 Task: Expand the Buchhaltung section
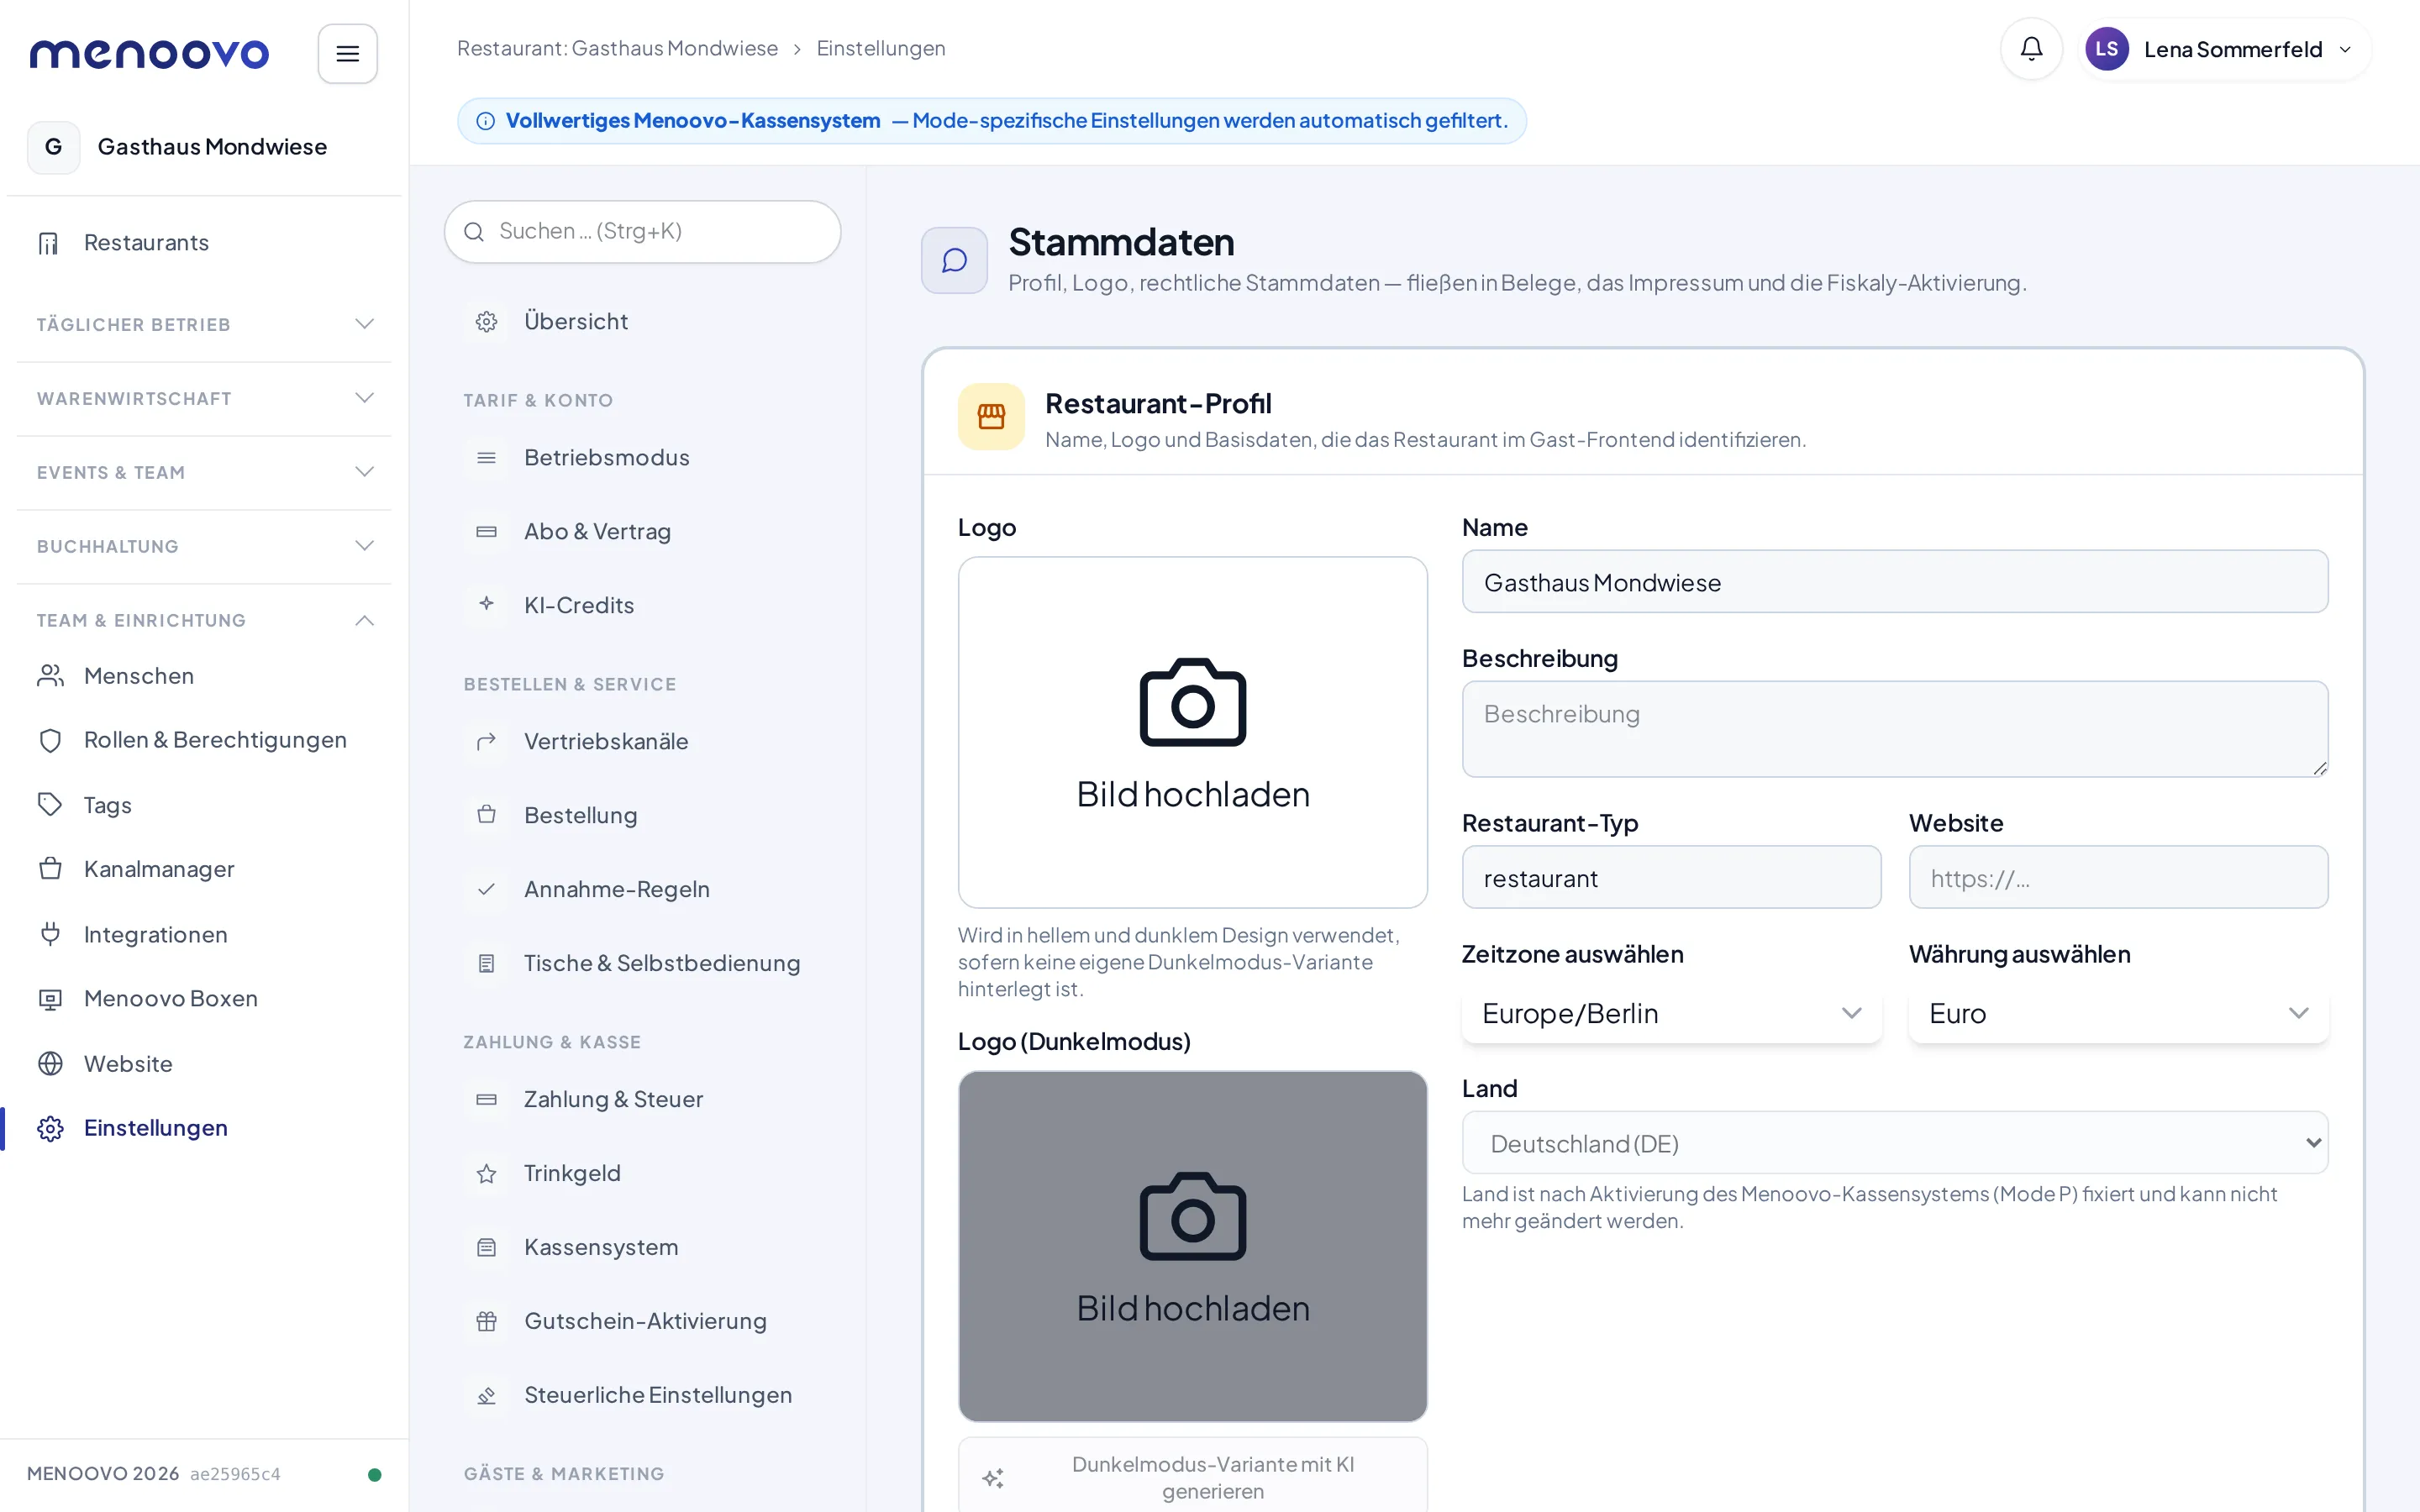pyautogui.click(x=204, y=546)
